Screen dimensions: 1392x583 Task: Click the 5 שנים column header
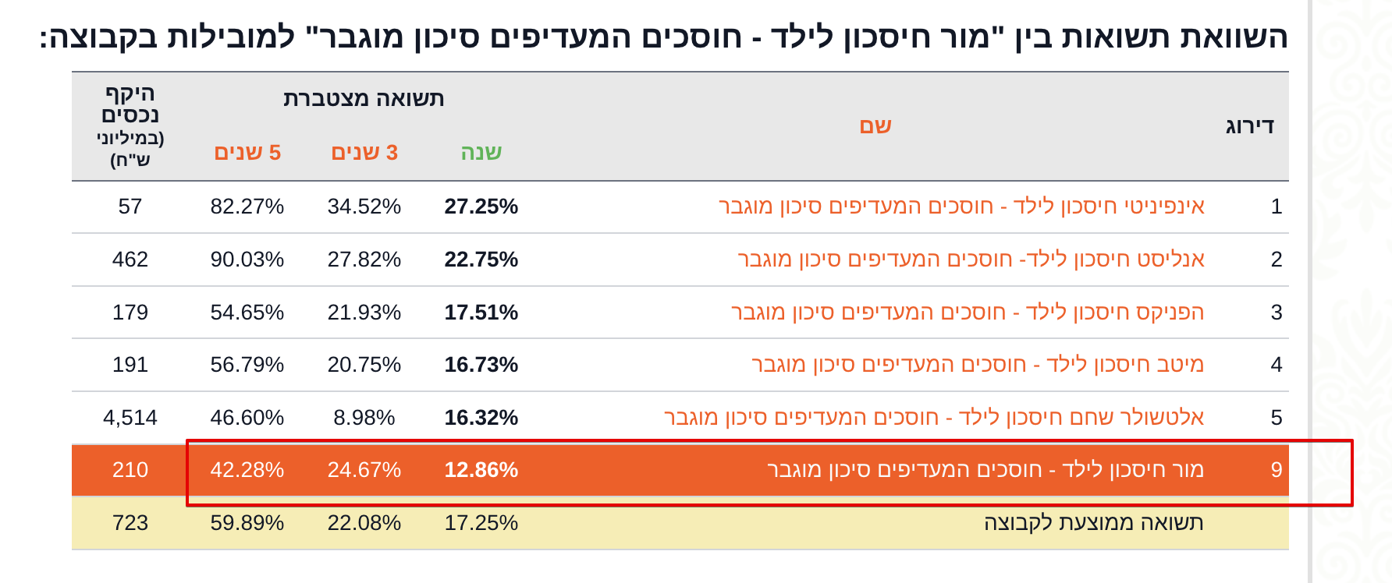point(247,152)
